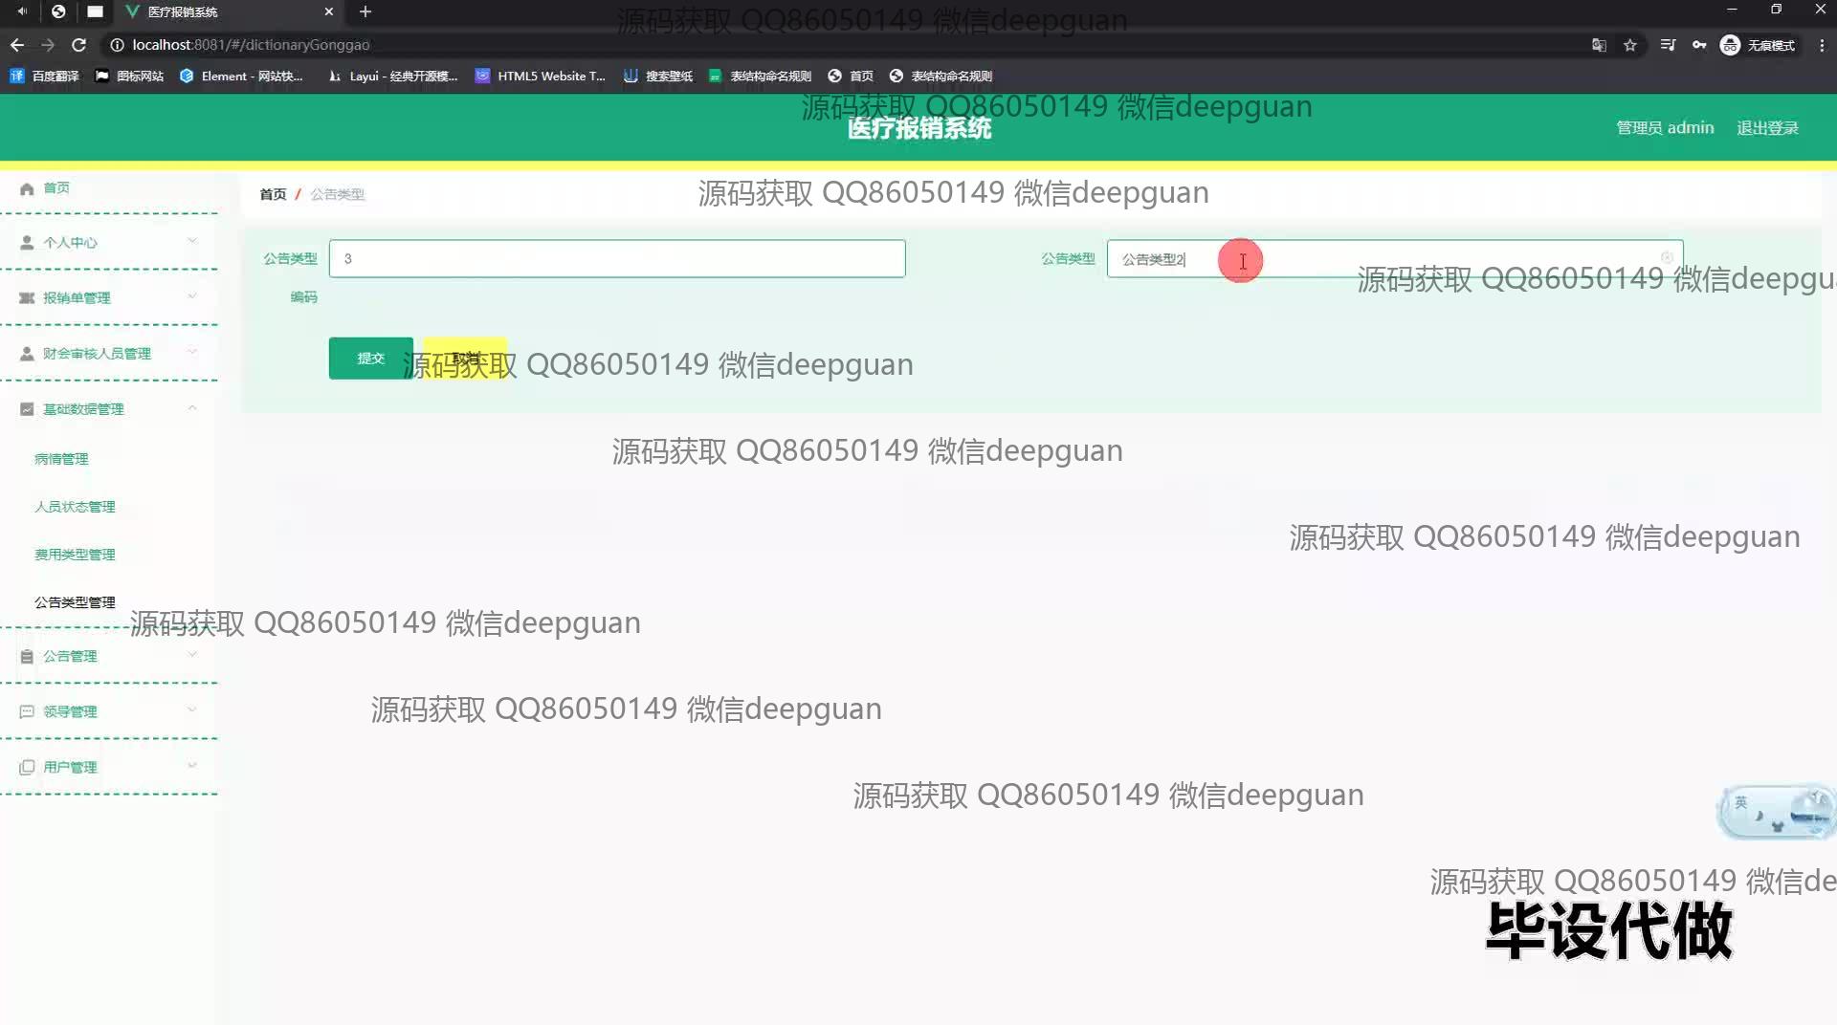
Task: Open the 费用类型管理 submenu item
Action: 75,555
